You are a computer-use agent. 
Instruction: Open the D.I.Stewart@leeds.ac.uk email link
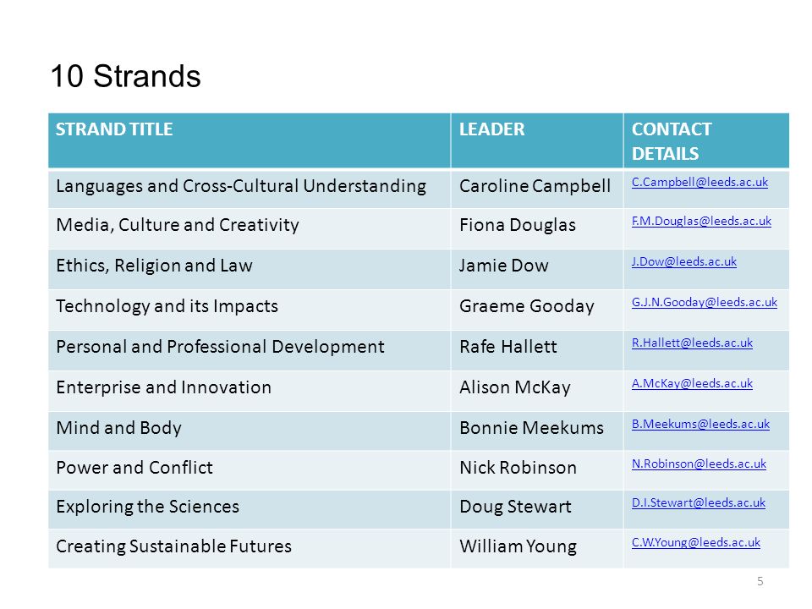coord(698,502)
